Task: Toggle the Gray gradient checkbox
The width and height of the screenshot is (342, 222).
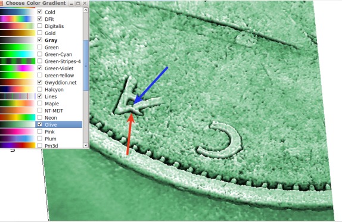Action: tap(40, 40)
